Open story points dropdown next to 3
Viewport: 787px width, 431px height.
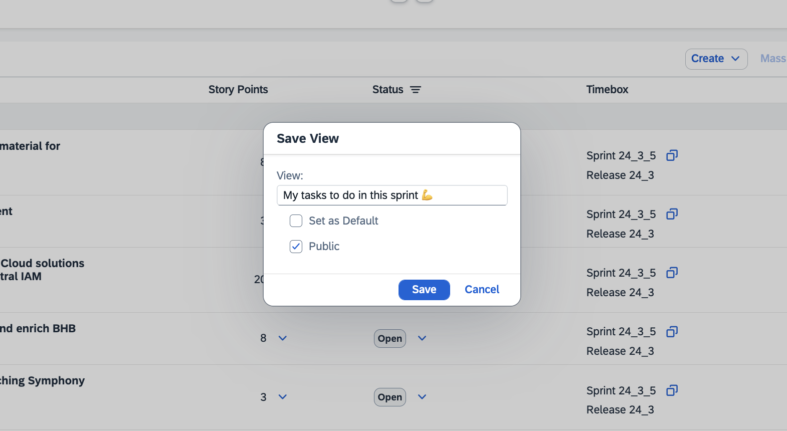(x=283, y=397)
